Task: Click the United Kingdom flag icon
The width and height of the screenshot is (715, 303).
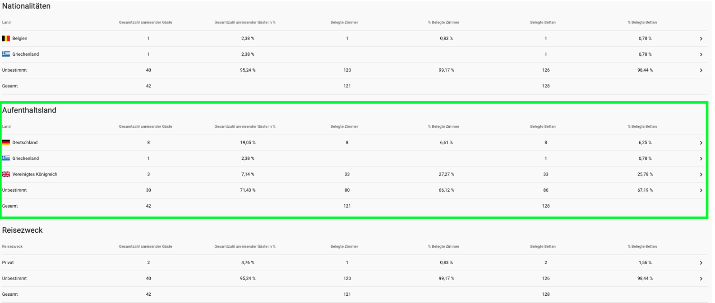Action: tap(6, 174)
